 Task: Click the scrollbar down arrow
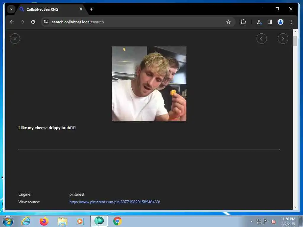coord(295,207)
